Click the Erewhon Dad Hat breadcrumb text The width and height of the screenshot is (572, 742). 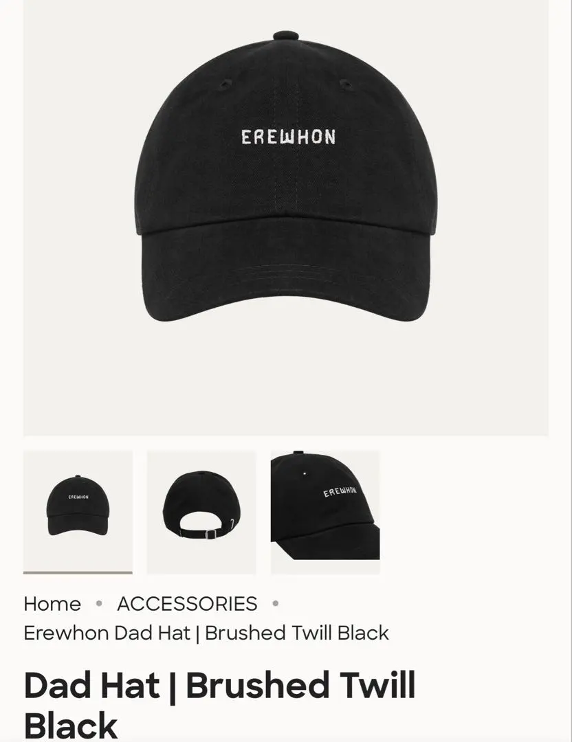click(x=206, y=633)
